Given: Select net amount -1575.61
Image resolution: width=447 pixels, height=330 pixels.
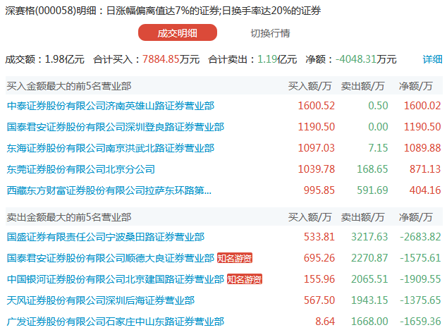Looking at the screenshot, I should pos(420,258).
